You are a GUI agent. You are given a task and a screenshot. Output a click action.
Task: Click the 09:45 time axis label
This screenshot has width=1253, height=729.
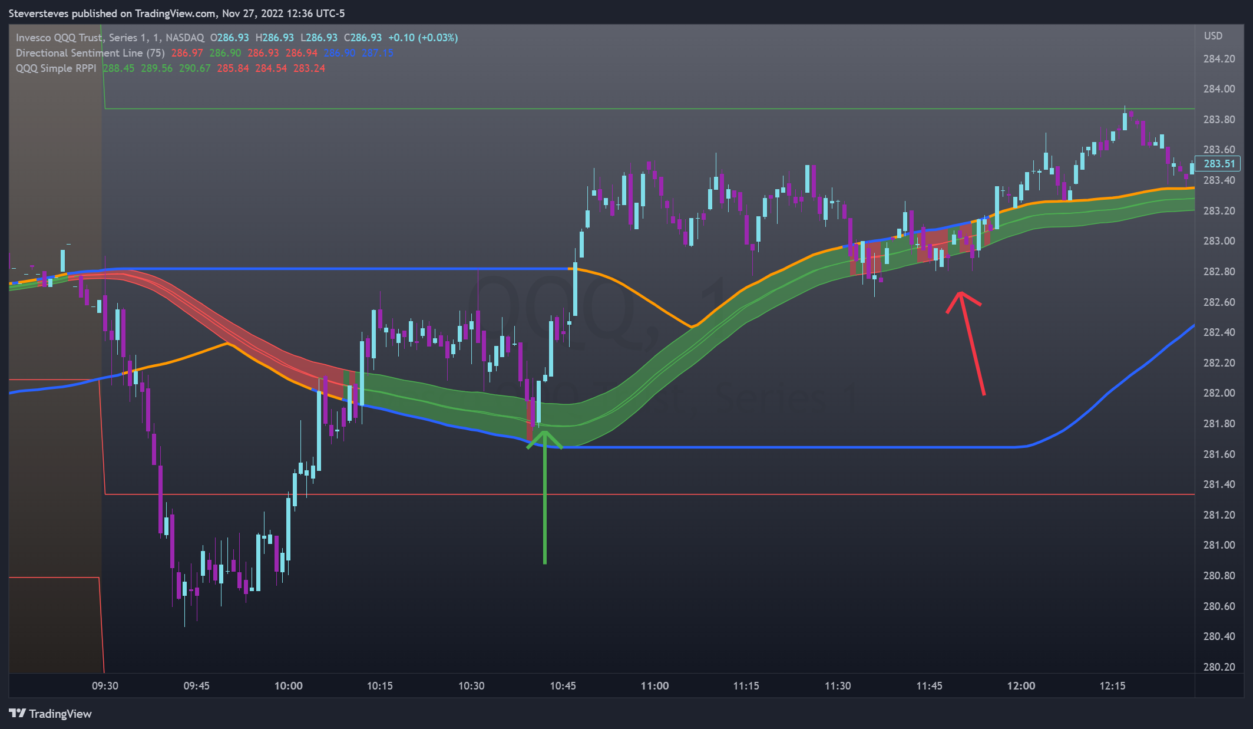pyautogui.click(x=196, y=686)
